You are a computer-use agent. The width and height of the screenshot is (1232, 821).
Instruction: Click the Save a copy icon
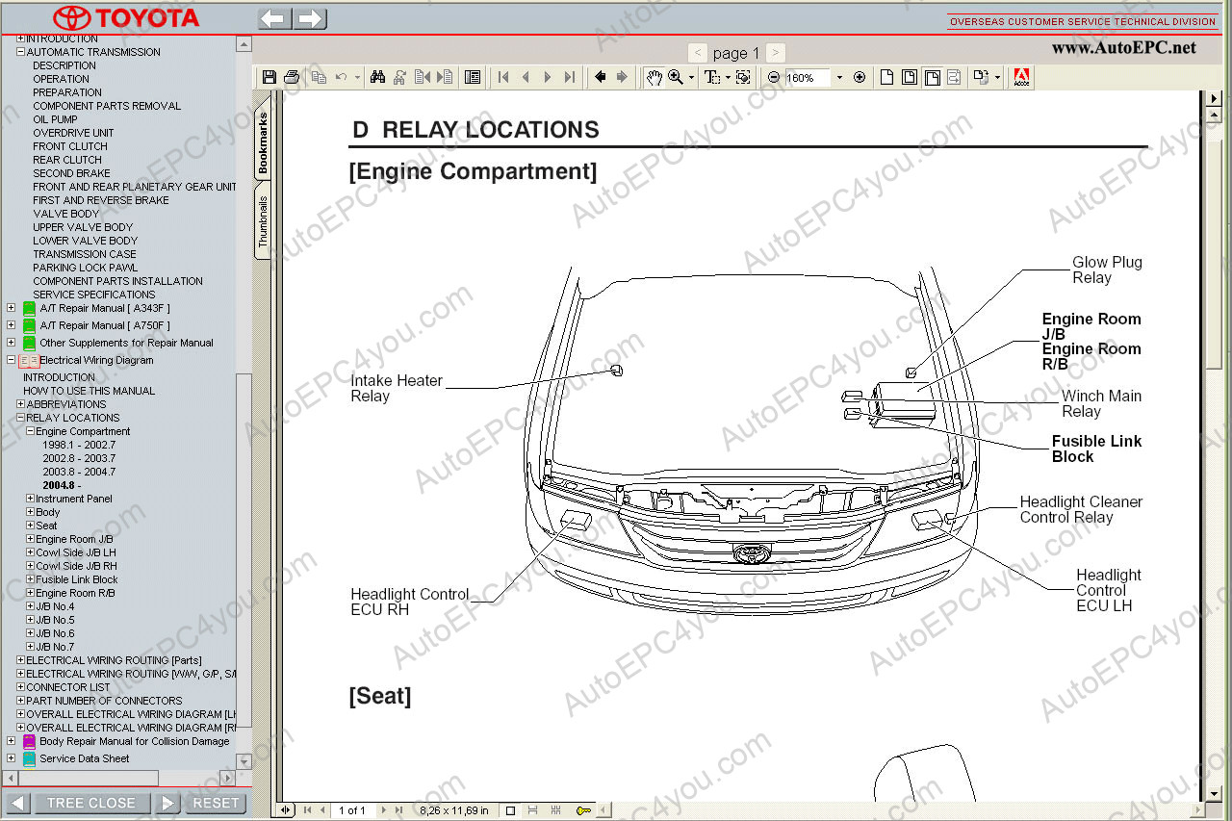[x=269, y=77]
